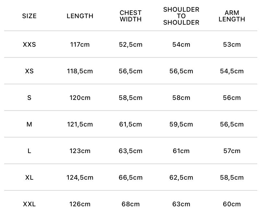This screenshot has width=278, height=216.
Task: Click the SHOULDER TO SHOULDER header
Action: pos(181,16)
